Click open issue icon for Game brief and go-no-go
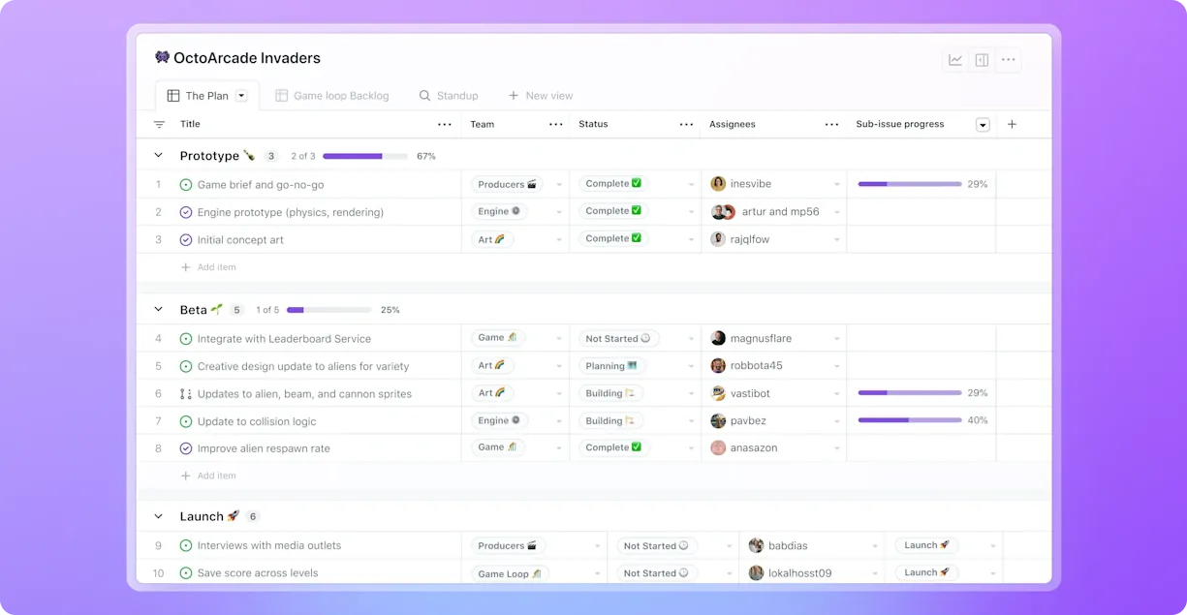This screenshot has width=1187, height=615. tap(186, 184)
